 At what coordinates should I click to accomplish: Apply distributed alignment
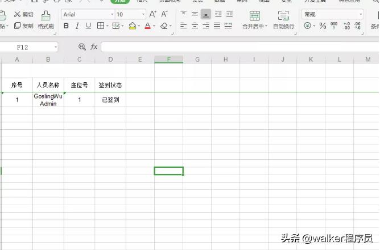click(228, 26)
